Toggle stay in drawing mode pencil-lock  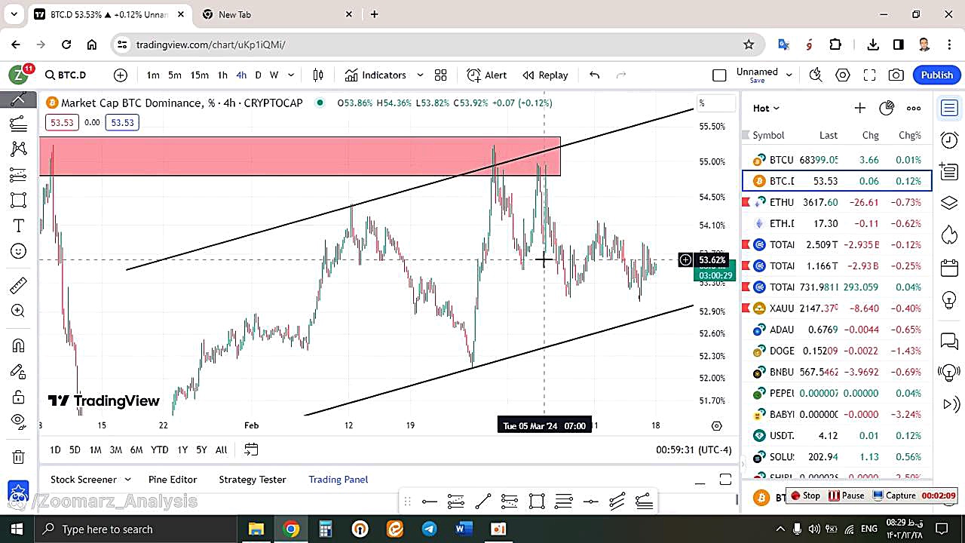(x=18, y=371)
